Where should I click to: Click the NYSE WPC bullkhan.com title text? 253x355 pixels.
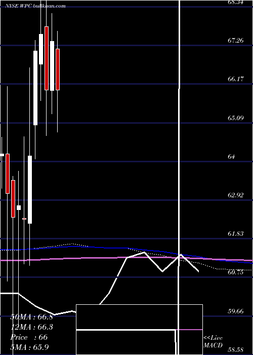pyautogui.click(x=35, y=6)
